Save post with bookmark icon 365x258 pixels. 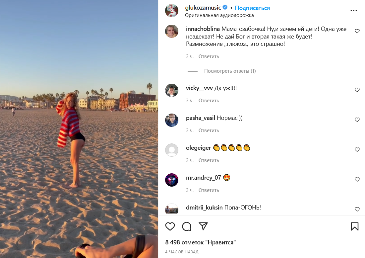point(355,226)
